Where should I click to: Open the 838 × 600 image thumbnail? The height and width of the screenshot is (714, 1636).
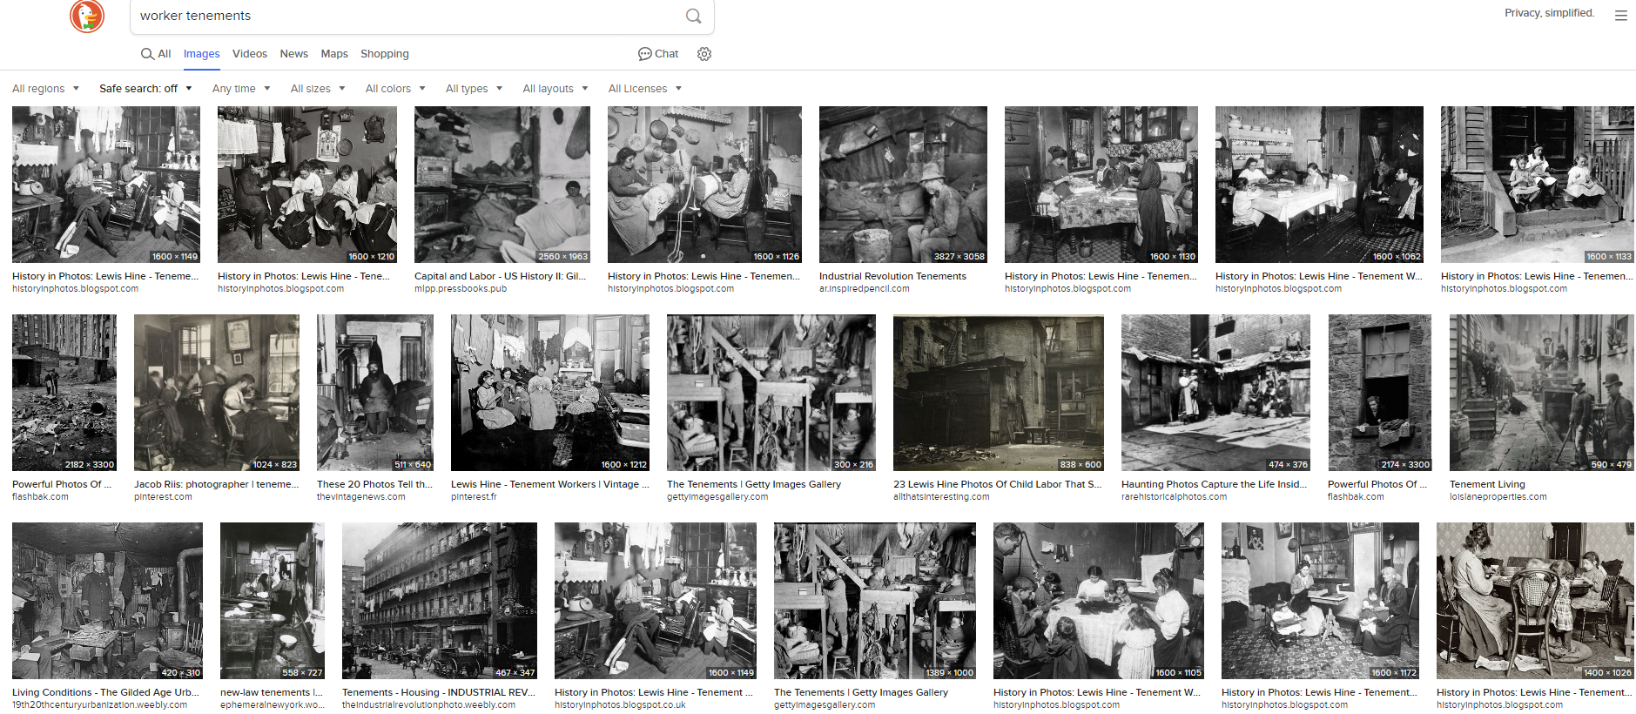point(999,393)
